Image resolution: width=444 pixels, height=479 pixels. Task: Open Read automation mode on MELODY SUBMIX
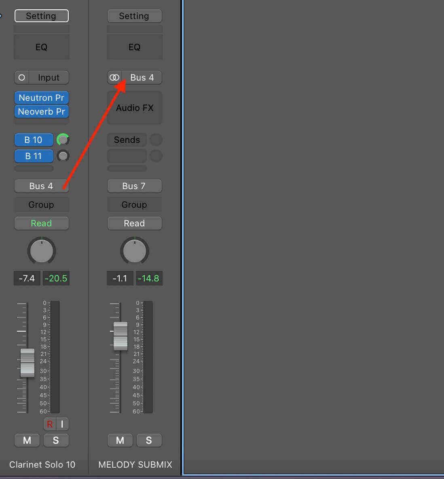coord(134,224)
